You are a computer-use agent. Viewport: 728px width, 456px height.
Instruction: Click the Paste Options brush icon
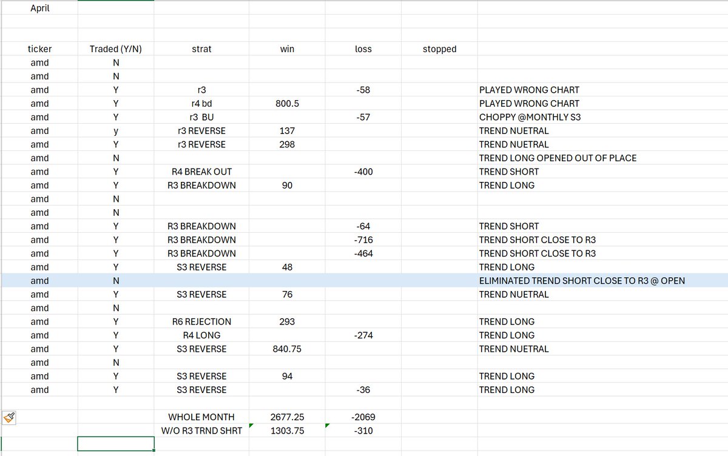point(8,417)
